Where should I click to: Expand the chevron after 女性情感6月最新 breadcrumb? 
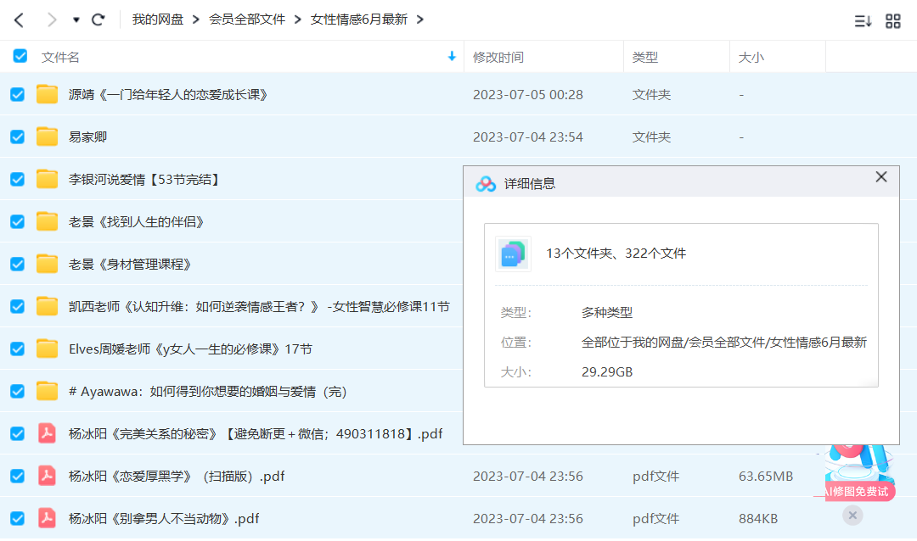pos(420,20)
